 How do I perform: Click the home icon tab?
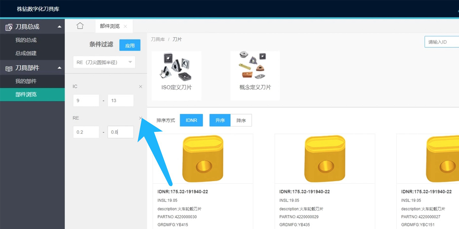tap(80, 26)
